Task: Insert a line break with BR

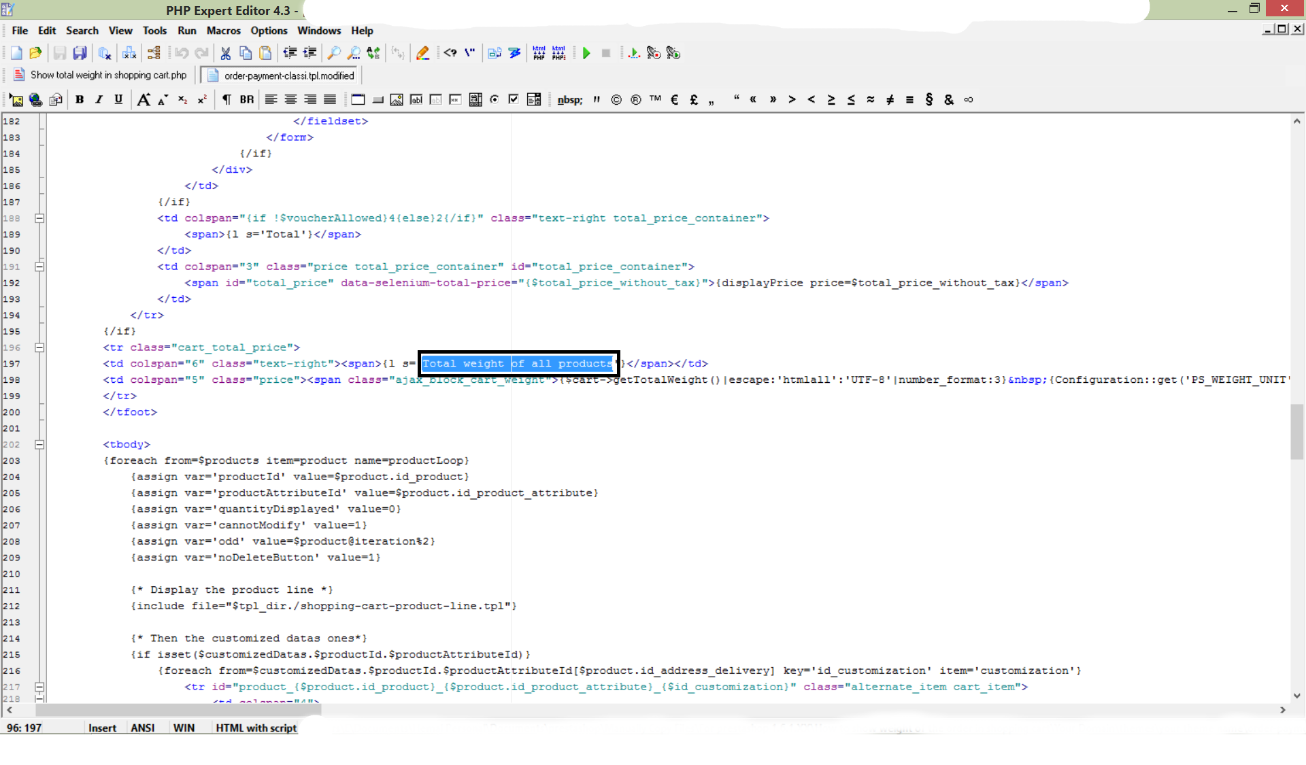Action: click(x=246, y=99)
